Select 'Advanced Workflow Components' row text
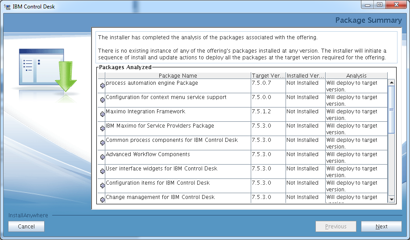The height and width of the screenshot is (240, 410). (148, 154)
